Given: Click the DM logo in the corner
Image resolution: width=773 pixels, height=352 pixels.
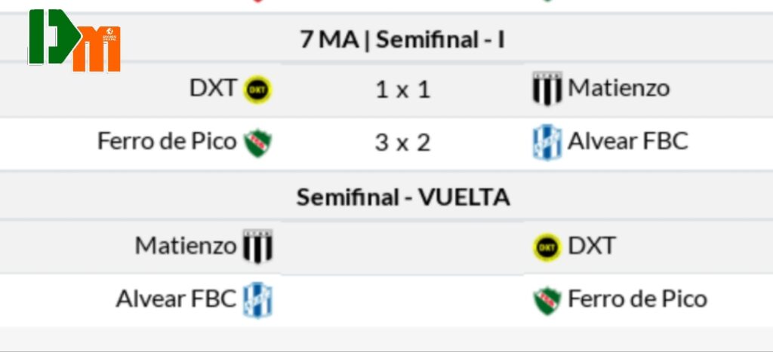Looking at the screenshot, I should click(x=74, y=41).
